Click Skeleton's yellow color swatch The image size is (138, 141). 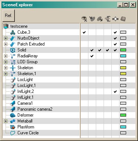point(123,68)
